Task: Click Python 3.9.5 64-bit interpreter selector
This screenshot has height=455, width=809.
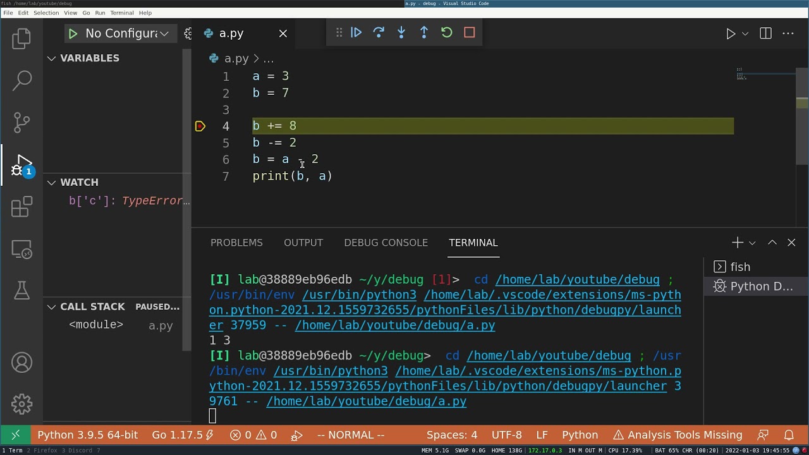Action: pyautogui.click(x=87, y=435)
